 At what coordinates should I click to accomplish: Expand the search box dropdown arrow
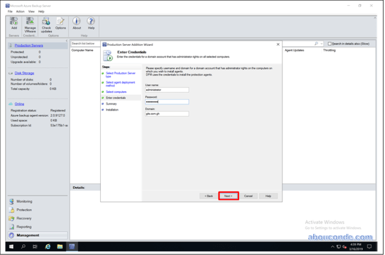click(x=322, y=44)
